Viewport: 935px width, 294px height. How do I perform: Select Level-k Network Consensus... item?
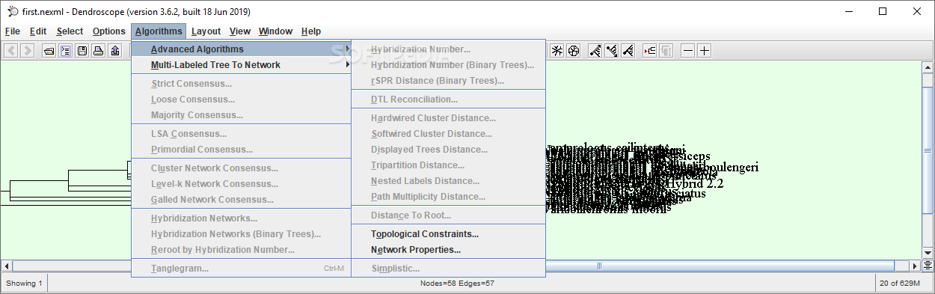point(241,184)
